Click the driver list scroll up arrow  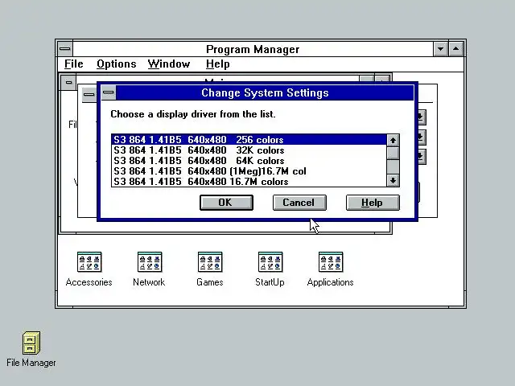pyautogui.click(x=393, y=141)
